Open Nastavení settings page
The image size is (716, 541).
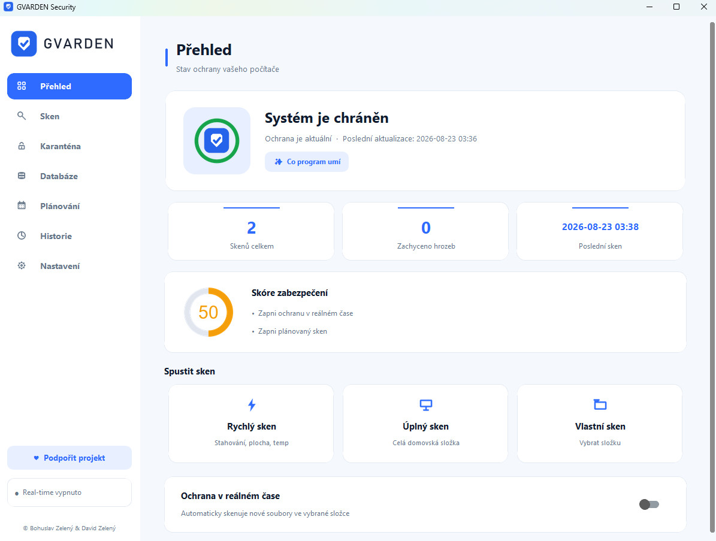(x=70, y=265)
